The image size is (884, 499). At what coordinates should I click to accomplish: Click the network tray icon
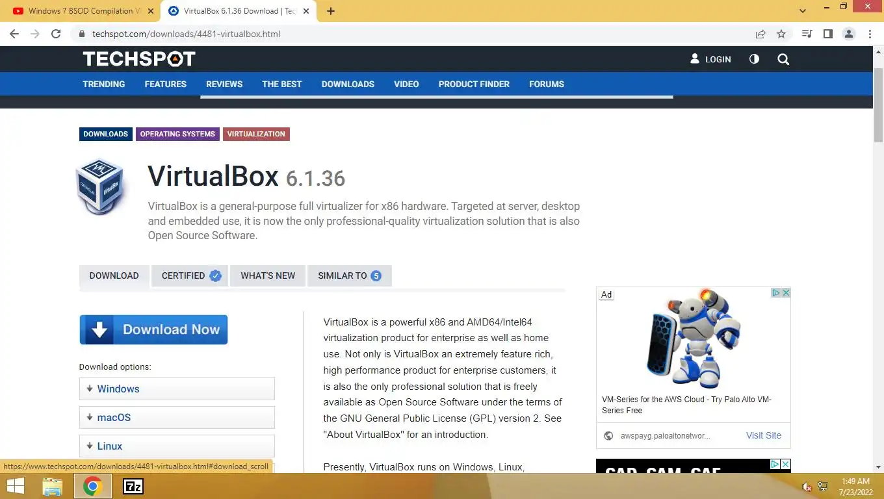point(822,487)
